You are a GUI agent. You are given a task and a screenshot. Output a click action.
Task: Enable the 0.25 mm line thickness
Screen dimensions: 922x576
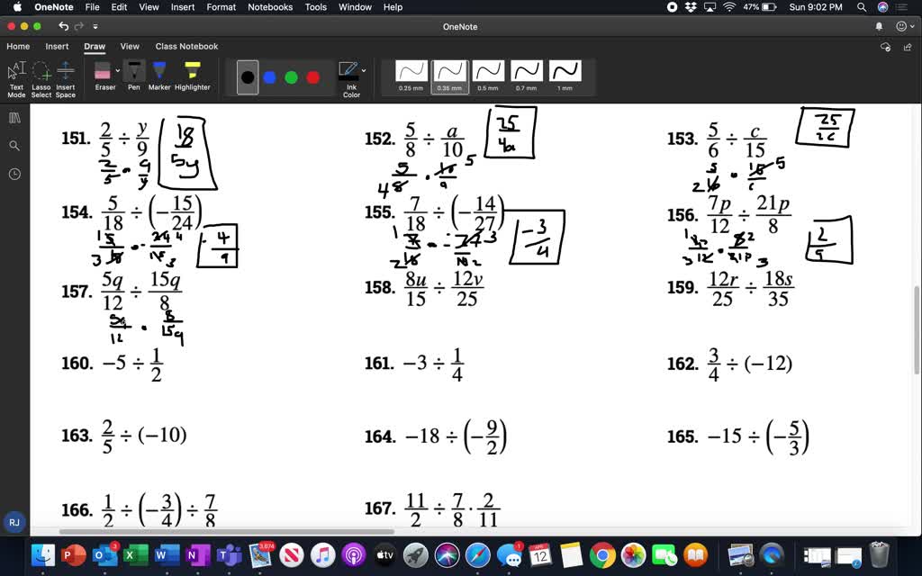point(410,72)
